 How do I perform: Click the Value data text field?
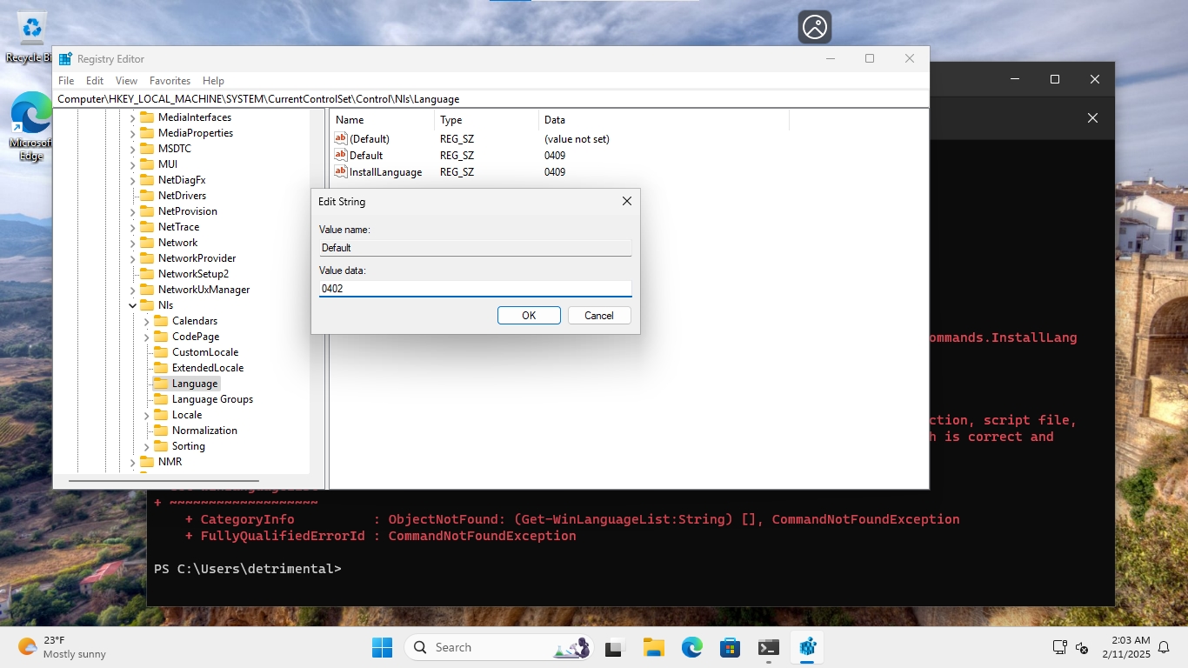[475, 289]
